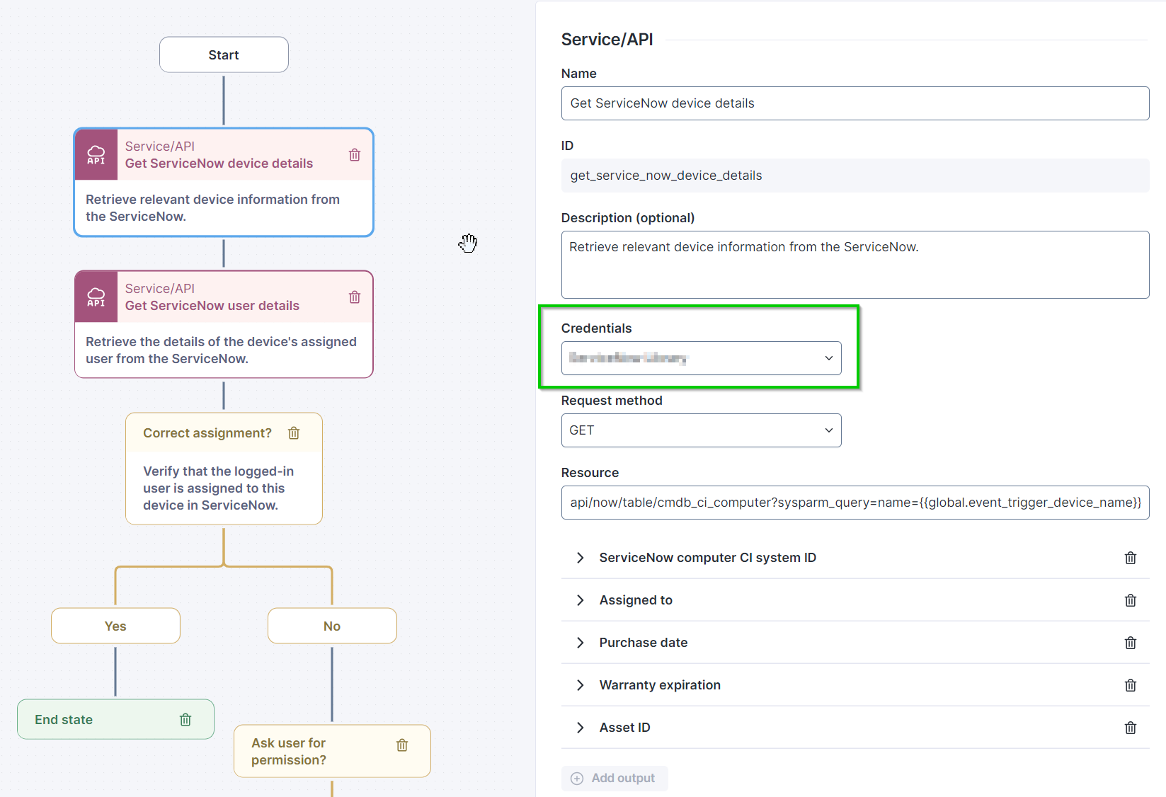Screen dimensions: 1166x797
Task: Click the Add output button
Action: 615,778
